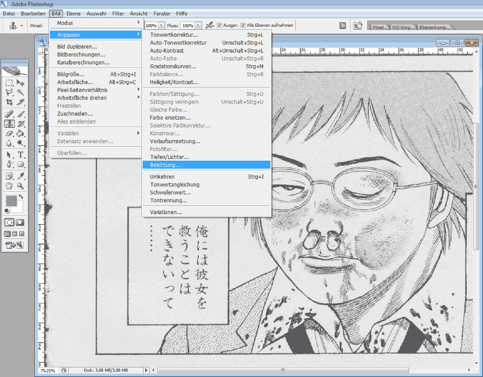
Task: Click the zoom level field 79,25%
Action: tap(48, 370)
